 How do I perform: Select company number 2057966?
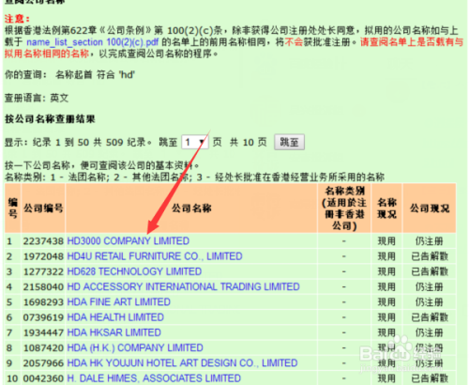point(43,363)
